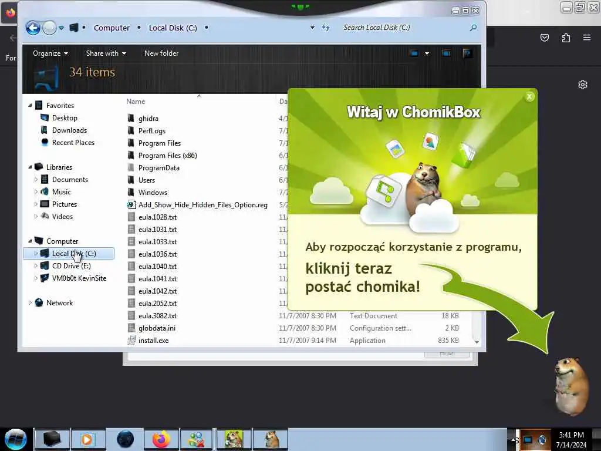The height and width of the screenshot is (451, 601).
Task: Select the eula.1028.txt file
Action: (x=157, y=217)
